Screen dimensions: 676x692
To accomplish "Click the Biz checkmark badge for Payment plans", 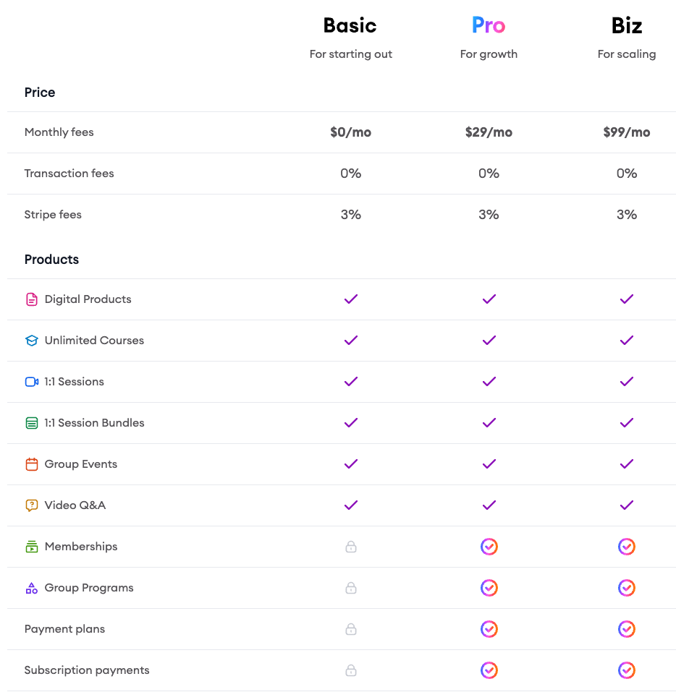I will point(627,629).
